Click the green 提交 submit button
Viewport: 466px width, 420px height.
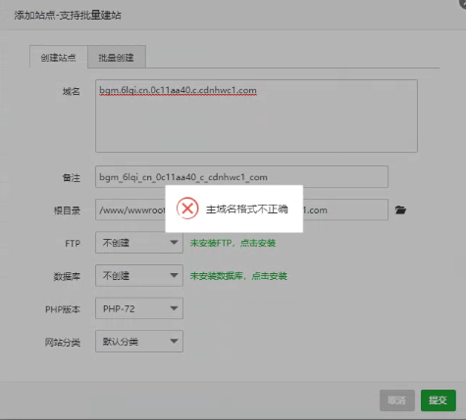[x=439, y=400]
